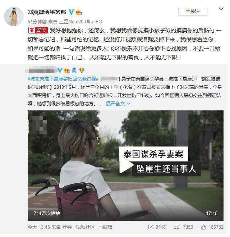Image resolution: width=230 pixels, height=237 pixels.
Task: Play the 泰国谋杀孕妇案 video
Action: [x=125, y=165]
